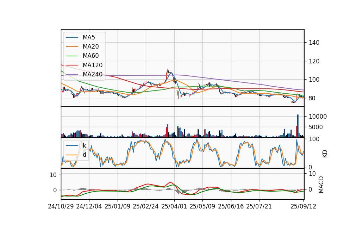This screenshot has height=243, width=338.
Task: Click the 25/05/09 date axis label
Action: click(202, 206)
